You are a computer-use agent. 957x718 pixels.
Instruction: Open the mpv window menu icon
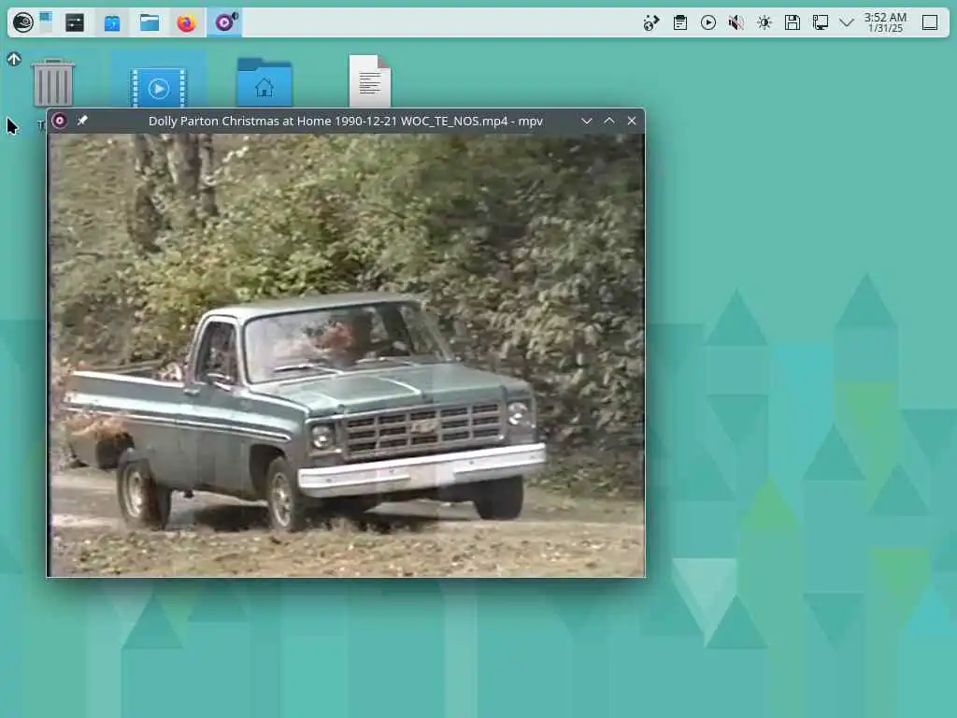59,121
